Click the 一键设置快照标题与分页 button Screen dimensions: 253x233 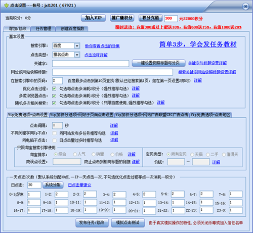[x=158, y=63]
